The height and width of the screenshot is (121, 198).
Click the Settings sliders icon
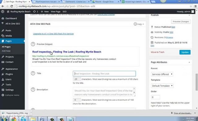coord(3,90)
